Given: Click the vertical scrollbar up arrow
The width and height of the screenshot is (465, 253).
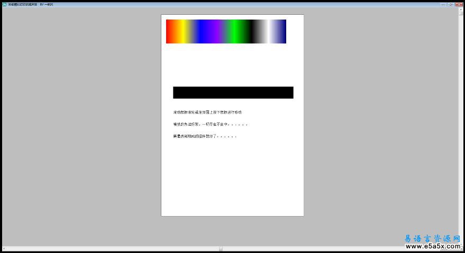Looking at the screenshot, I should click(x=461, y=10).
